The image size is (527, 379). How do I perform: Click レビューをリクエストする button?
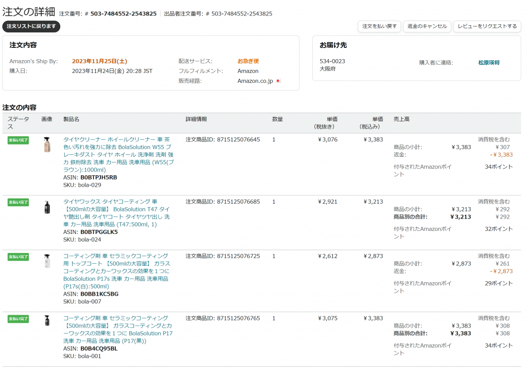point(487,26)
